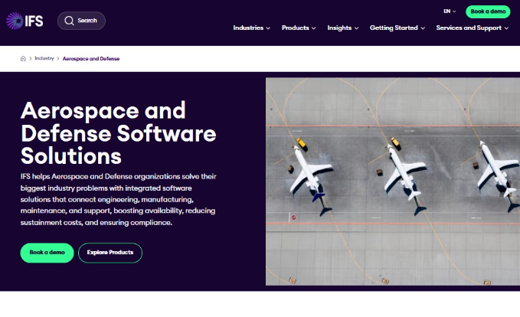Click the header Book a demo button
Viewport: 520px width, 317px height.
(488, 11)
